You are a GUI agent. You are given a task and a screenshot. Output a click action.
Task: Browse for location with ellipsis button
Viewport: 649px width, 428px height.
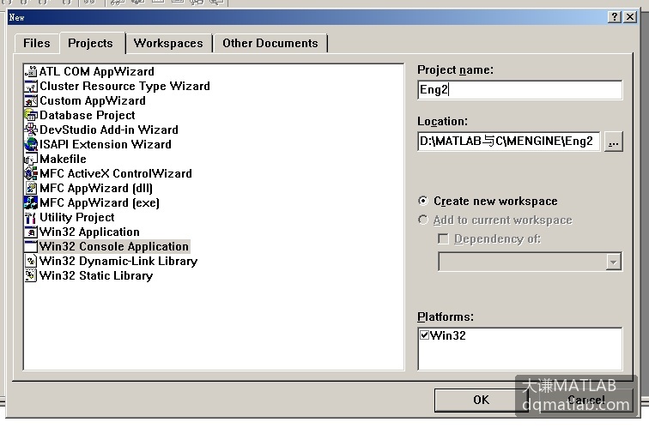pyautogui.click(x=613, y=142)
